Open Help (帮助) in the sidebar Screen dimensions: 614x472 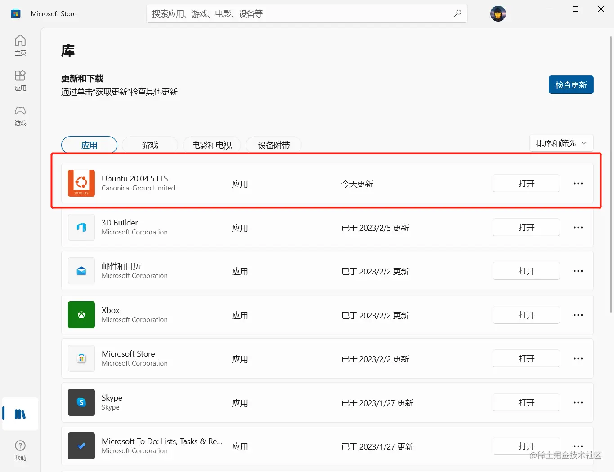(20, 450)
